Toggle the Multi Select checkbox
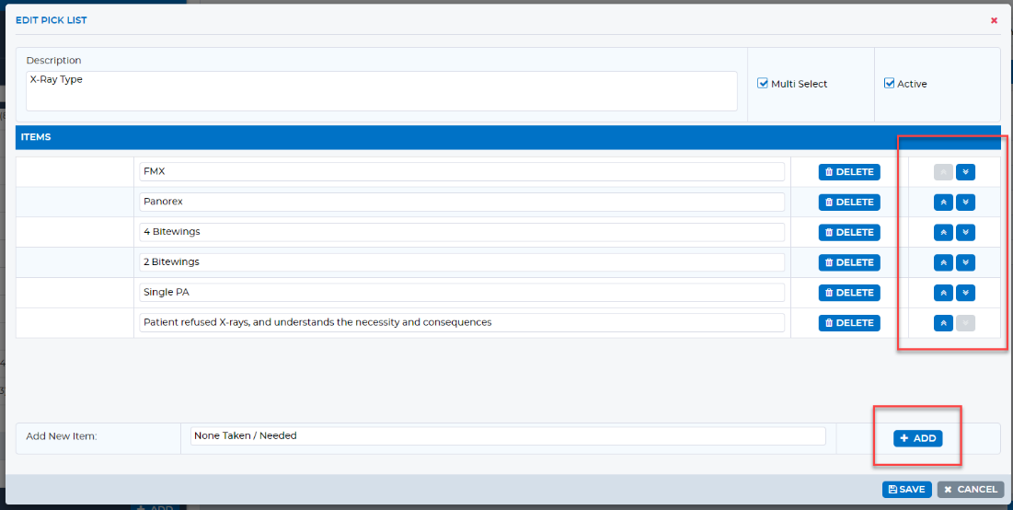This screenshot has width=1013, height=510. tap(763, 84)
